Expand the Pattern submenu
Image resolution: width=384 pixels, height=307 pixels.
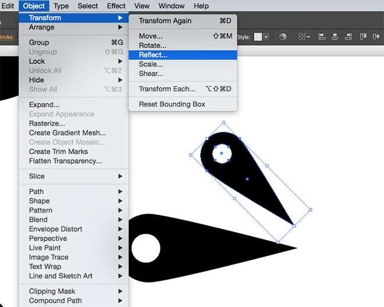pyautogui.click(x=74, y=210)
